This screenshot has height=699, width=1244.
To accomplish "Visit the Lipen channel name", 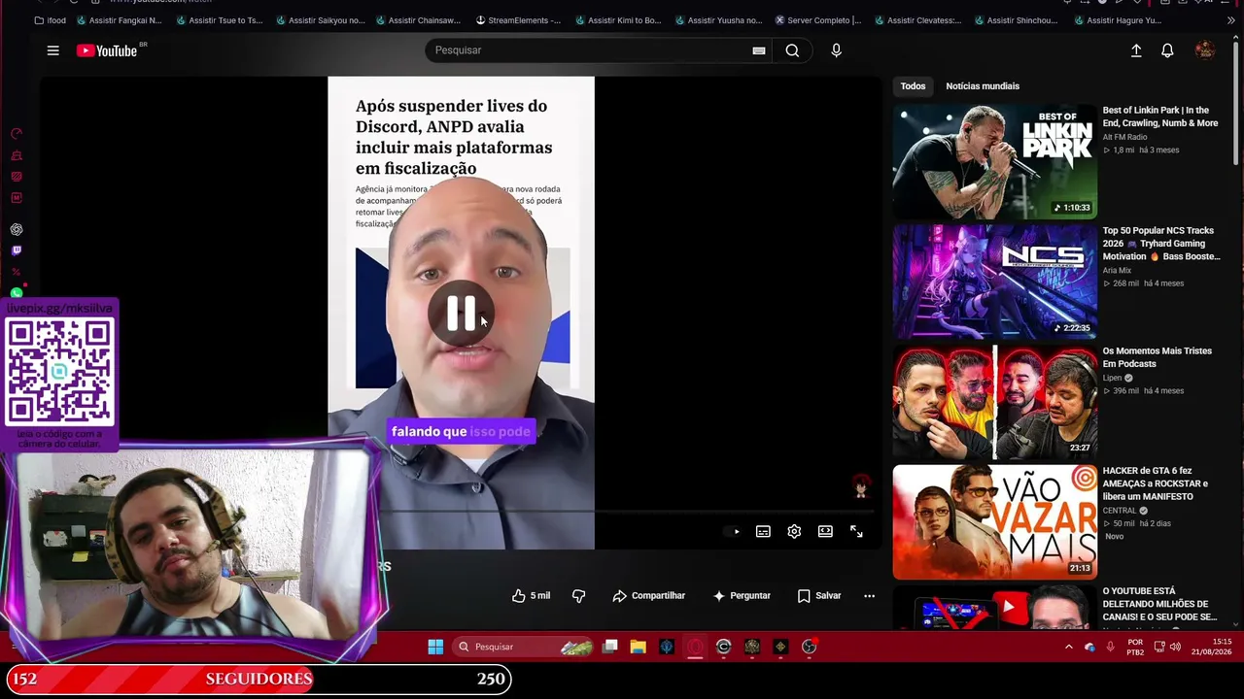I will coord(1112,378).
